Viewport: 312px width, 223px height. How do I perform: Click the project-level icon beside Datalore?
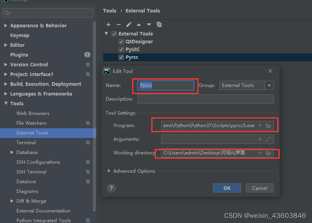click(88, 181)
